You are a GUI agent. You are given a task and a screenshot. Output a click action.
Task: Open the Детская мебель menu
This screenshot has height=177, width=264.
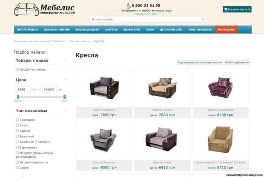171,30
